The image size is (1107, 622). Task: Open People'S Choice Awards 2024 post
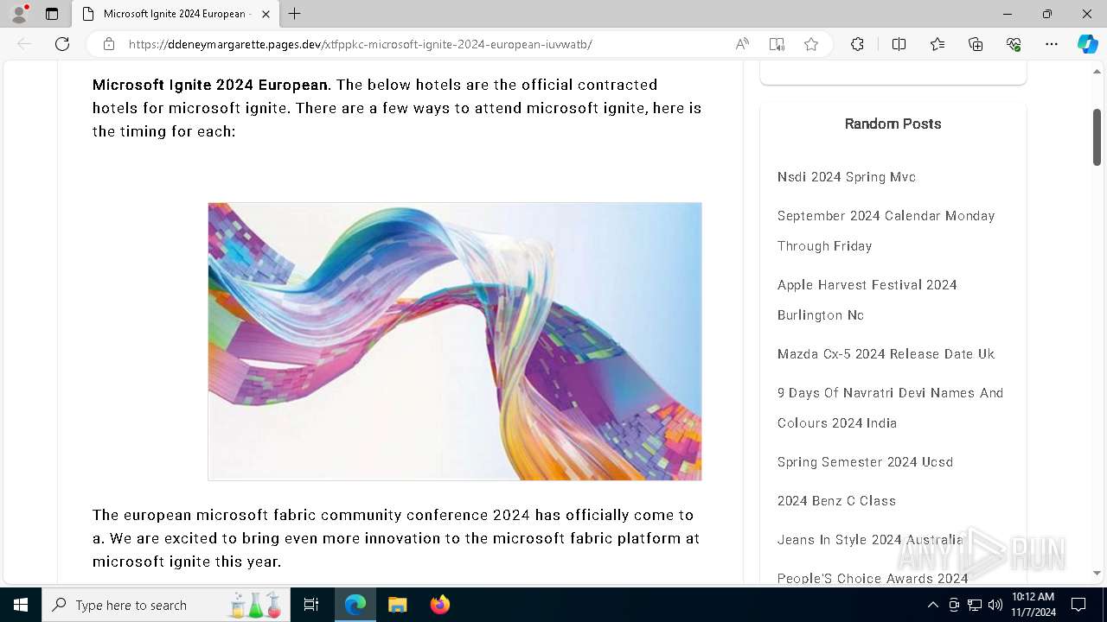click(873, 578)
